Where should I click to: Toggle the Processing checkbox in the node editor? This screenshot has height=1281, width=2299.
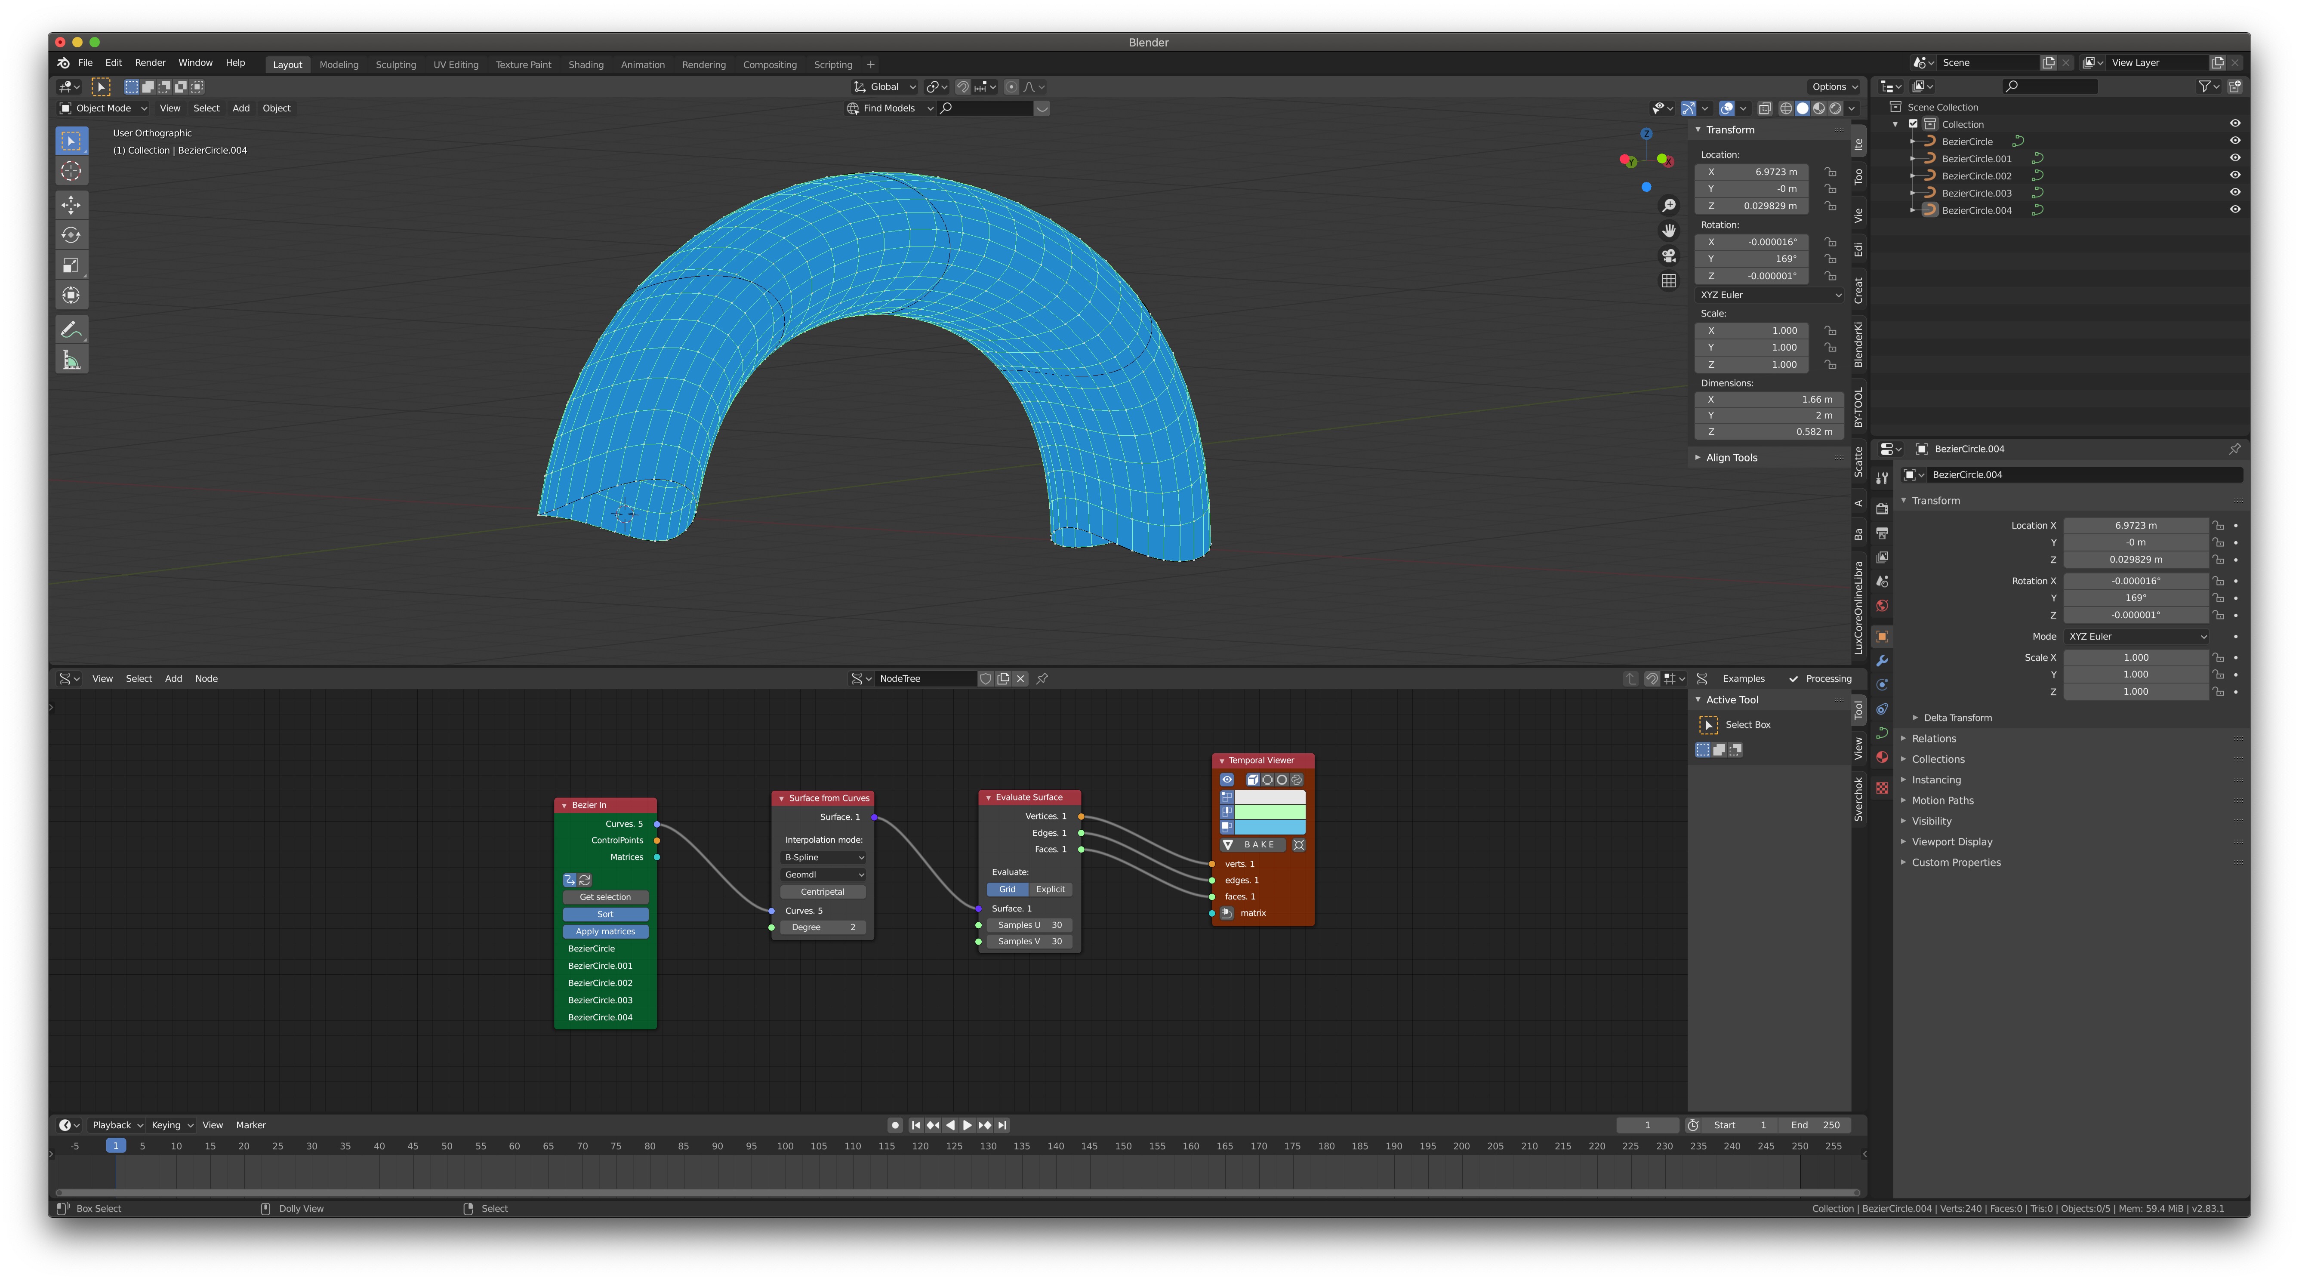[x=1793, y=679]
